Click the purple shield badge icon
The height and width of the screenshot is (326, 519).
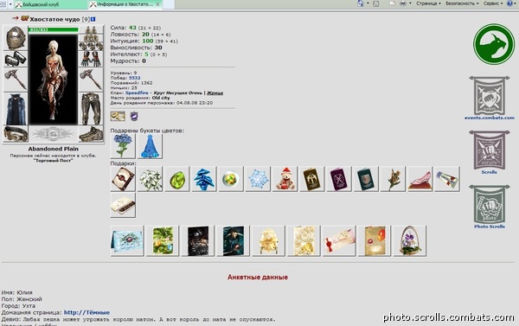(x=134, y=116)
